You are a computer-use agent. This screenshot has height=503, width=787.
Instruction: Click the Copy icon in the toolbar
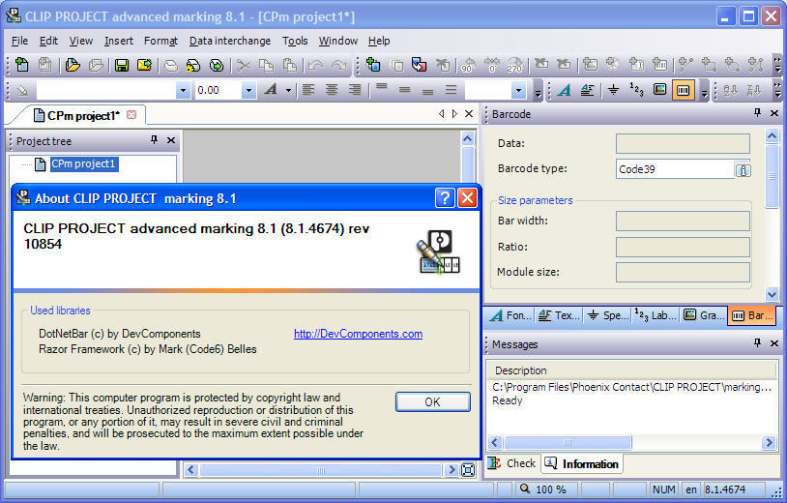tap(266, 65)
